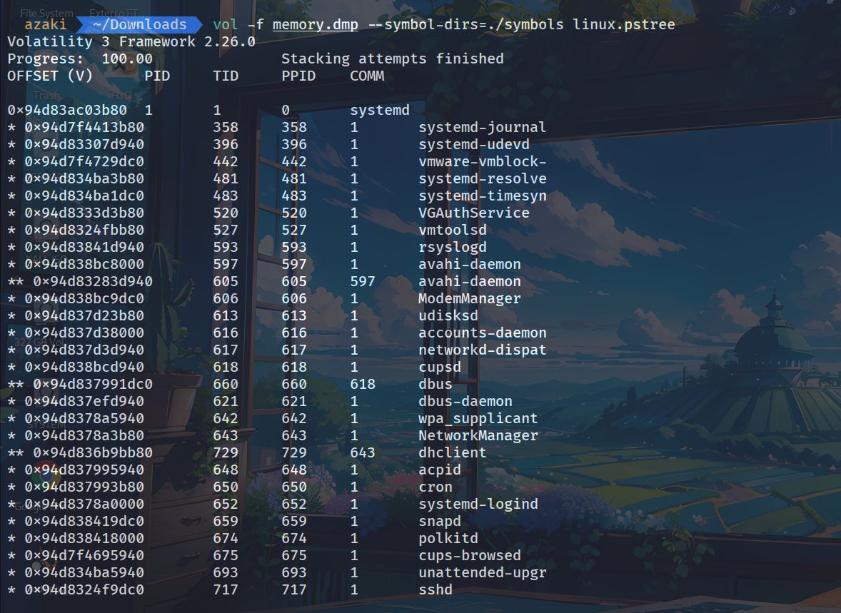Click the 'cups-browsed' process name
The height and width of the screenshot is (613, 841).
tap(470, 557)
